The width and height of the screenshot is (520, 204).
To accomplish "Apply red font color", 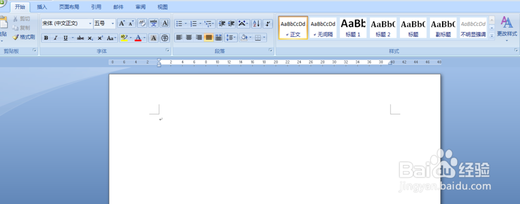I will point(138,38).
